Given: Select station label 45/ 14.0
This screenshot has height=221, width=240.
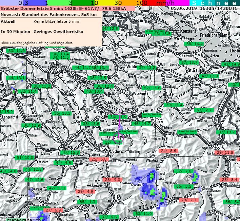Looking at the screenshot, I should (x=8, y=171).
